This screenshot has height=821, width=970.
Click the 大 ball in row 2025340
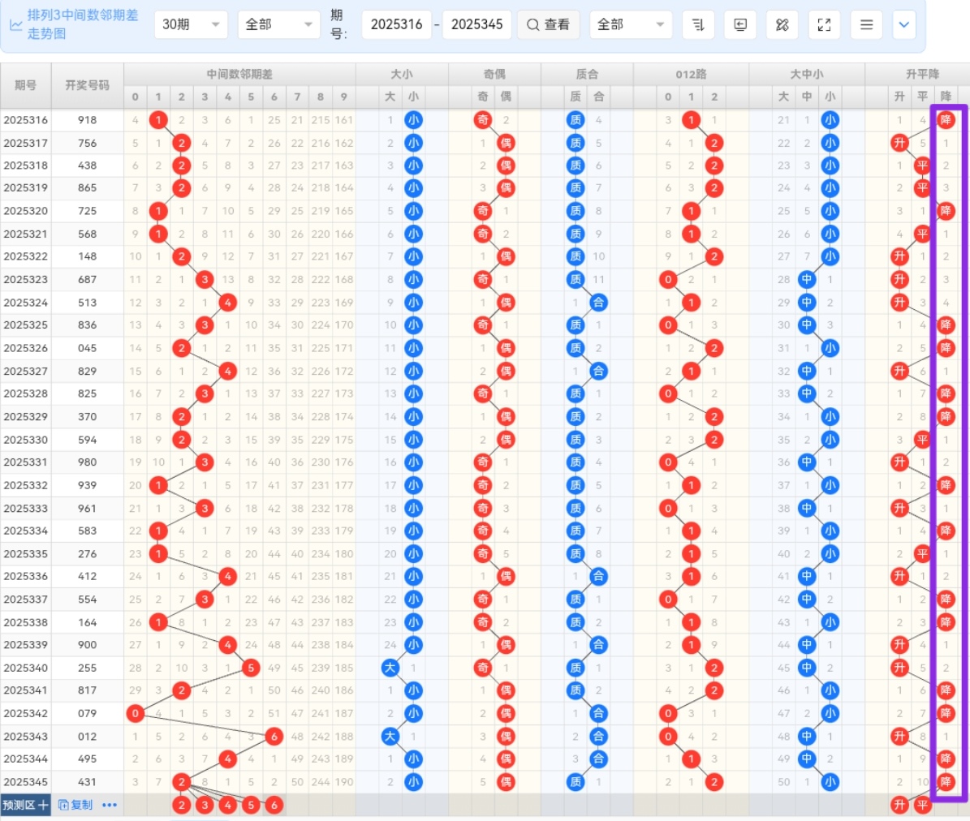click(390, 668)
